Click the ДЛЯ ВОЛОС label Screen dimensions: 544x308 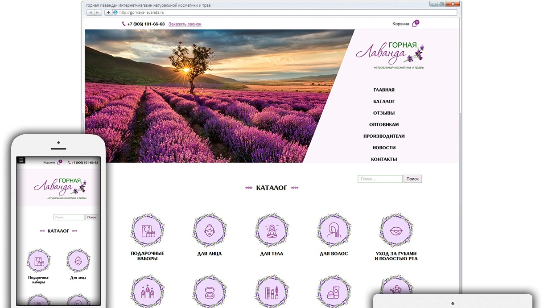point(334,254)
